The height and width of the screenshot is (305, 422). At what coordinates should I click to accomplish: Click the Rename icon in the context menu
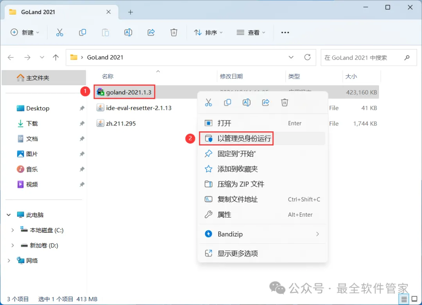point(247,102)
